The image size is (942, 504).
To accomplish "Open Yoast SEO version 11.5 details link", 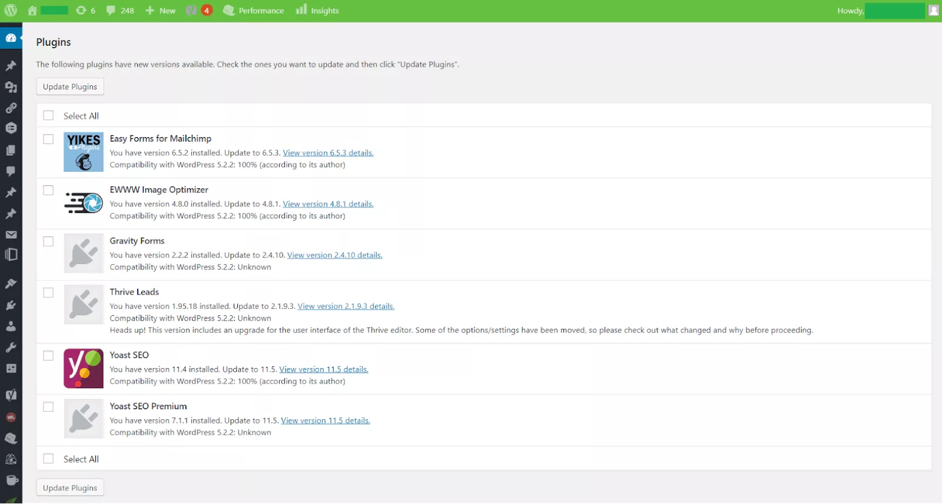I will click(324, 369).
